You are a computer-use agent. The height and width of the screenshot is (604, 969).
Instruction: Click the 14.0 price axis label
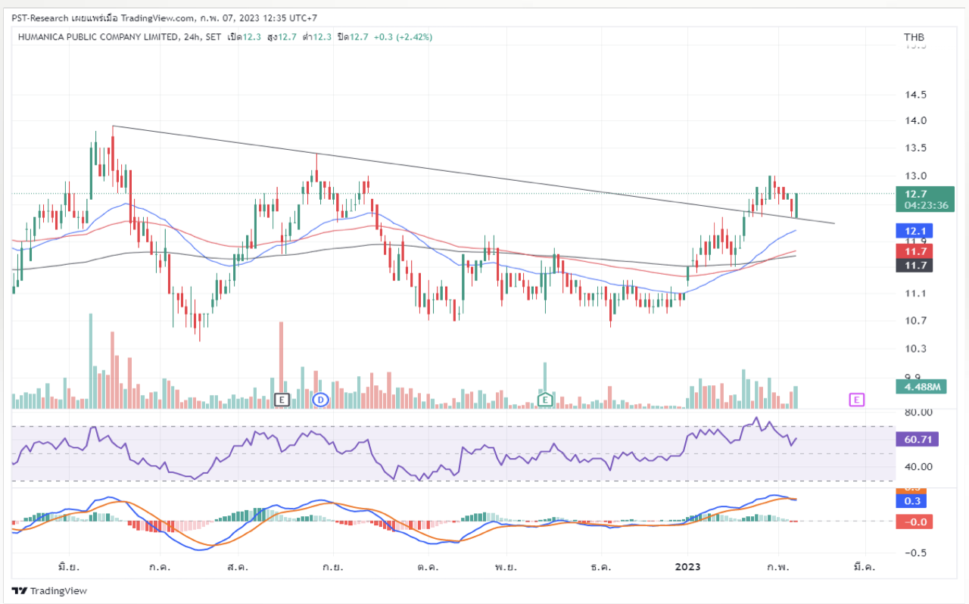pyautogui.click(x=917, y=120)
